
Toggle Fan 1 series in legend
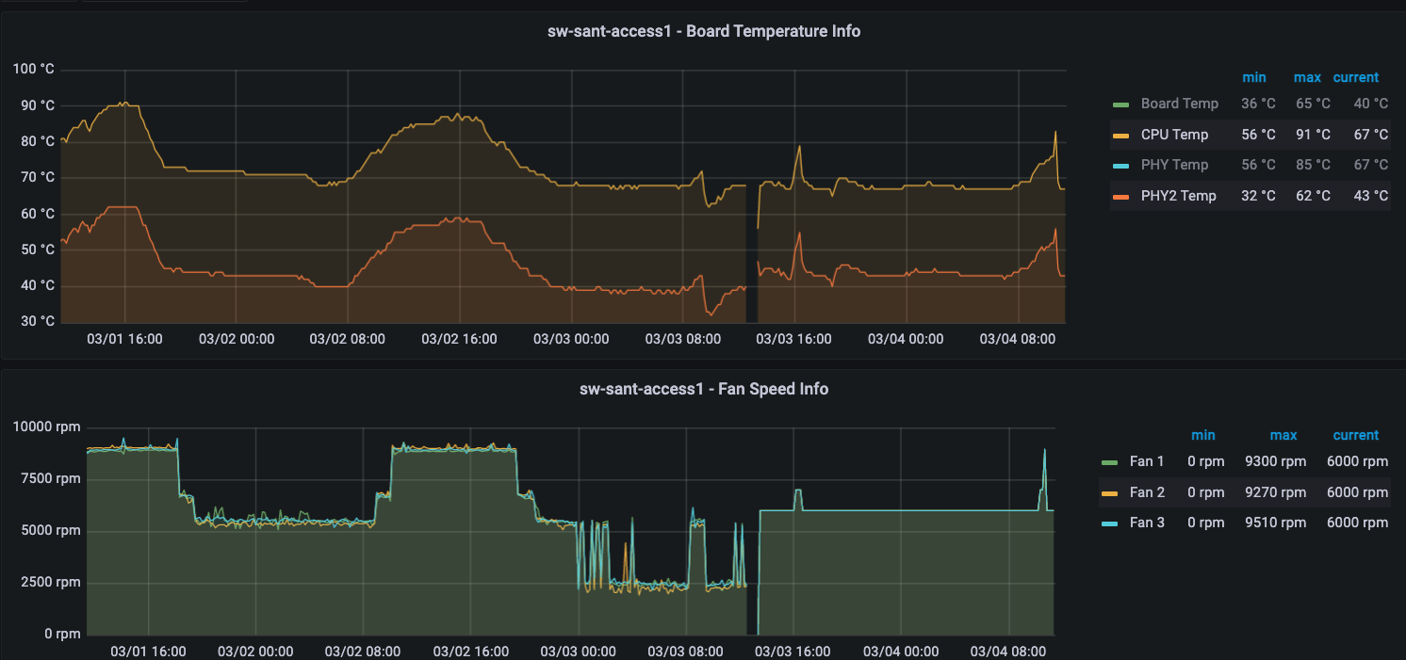tap(1147, 461)
